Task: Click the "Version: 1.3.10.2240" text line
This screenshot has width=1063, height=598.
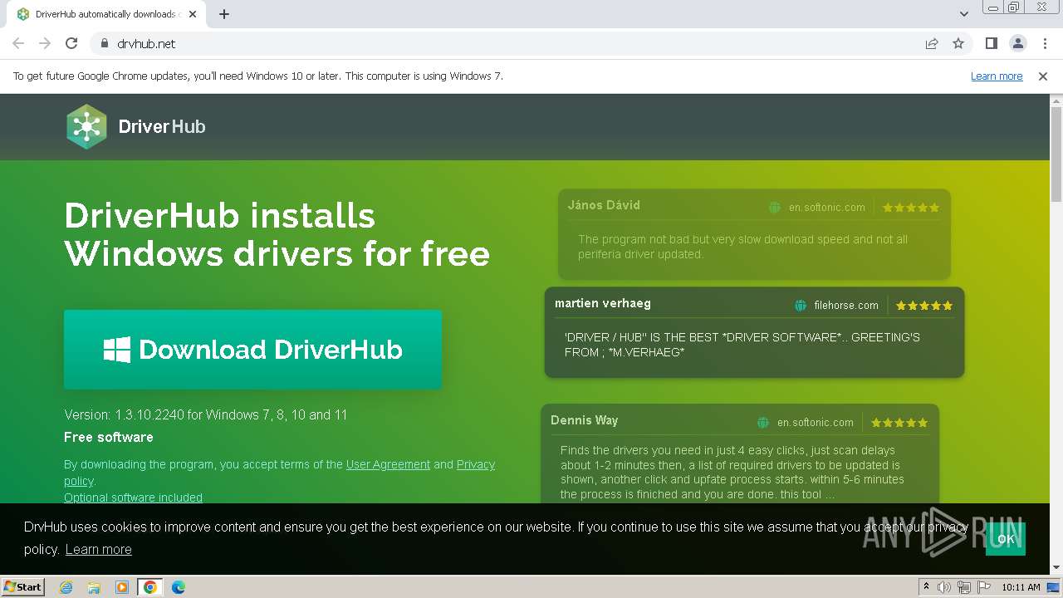Action: (206, 414)
